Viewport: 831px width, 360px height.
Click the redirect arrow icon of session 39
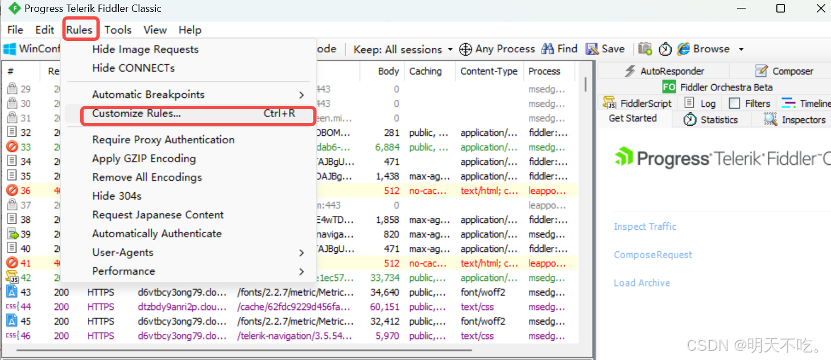point(12,234)
